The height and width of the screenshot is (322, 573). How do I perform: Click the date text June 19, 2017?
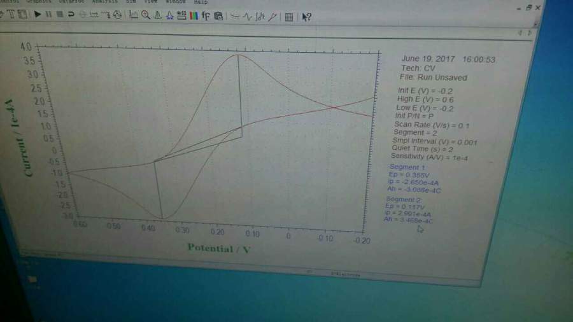428,59
